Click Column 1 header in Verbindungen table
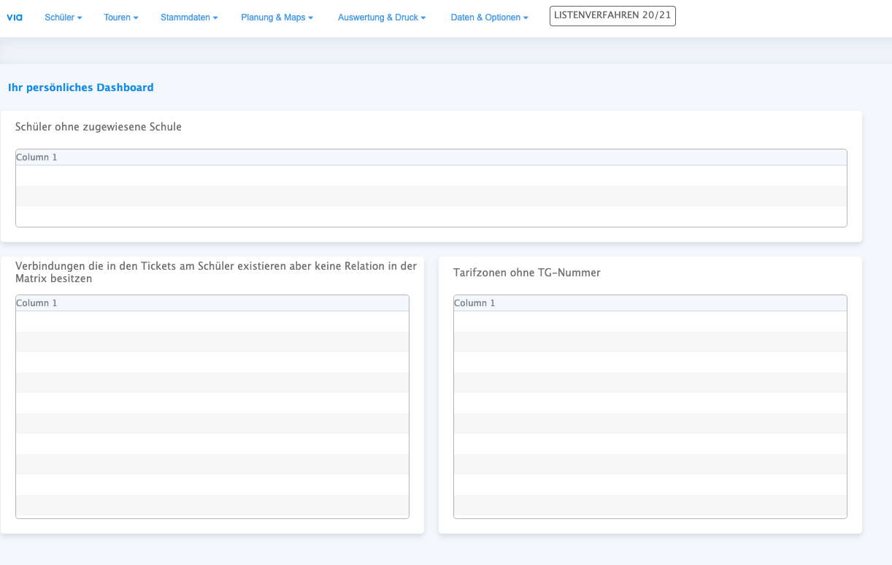The image size is (892, 565). 36,303
